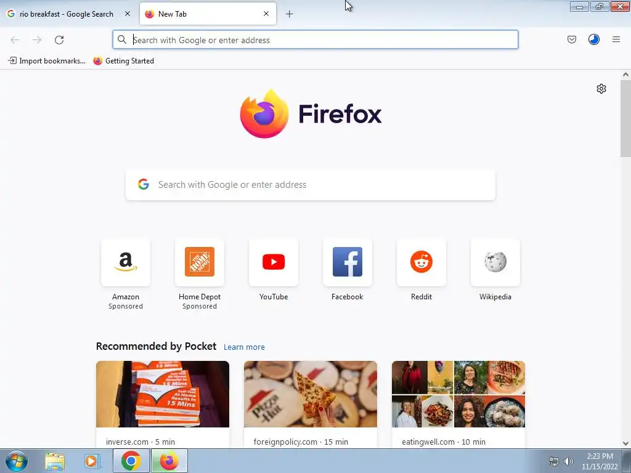This screenshot has width=631, height=473.
Task: Click the Firefox logo on the page
Action: pos(264,114)
